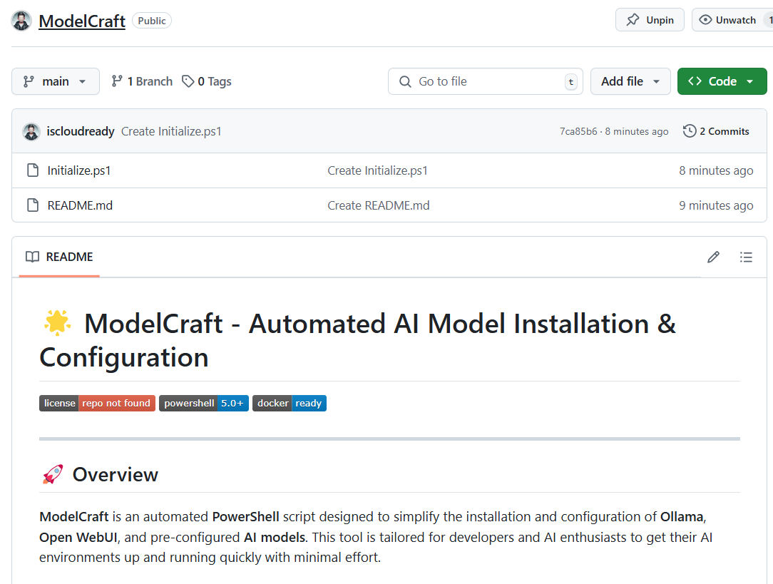Open latest commit message Create Initialize.ps1 in header
This screenshot has height=584, width=773.
click(x=171, y=132)
